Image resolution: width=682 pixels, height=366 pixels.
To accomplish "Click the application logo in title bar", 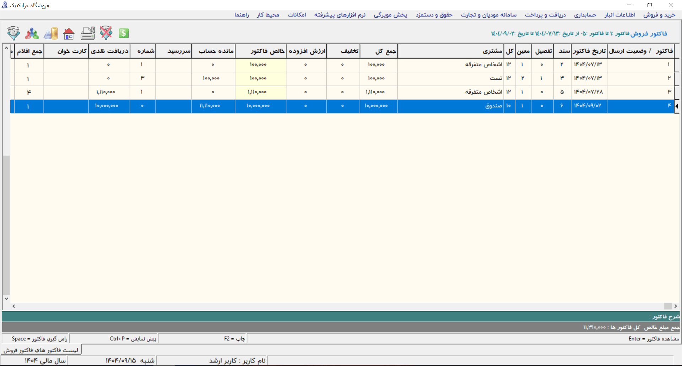I will coord(4,5).
